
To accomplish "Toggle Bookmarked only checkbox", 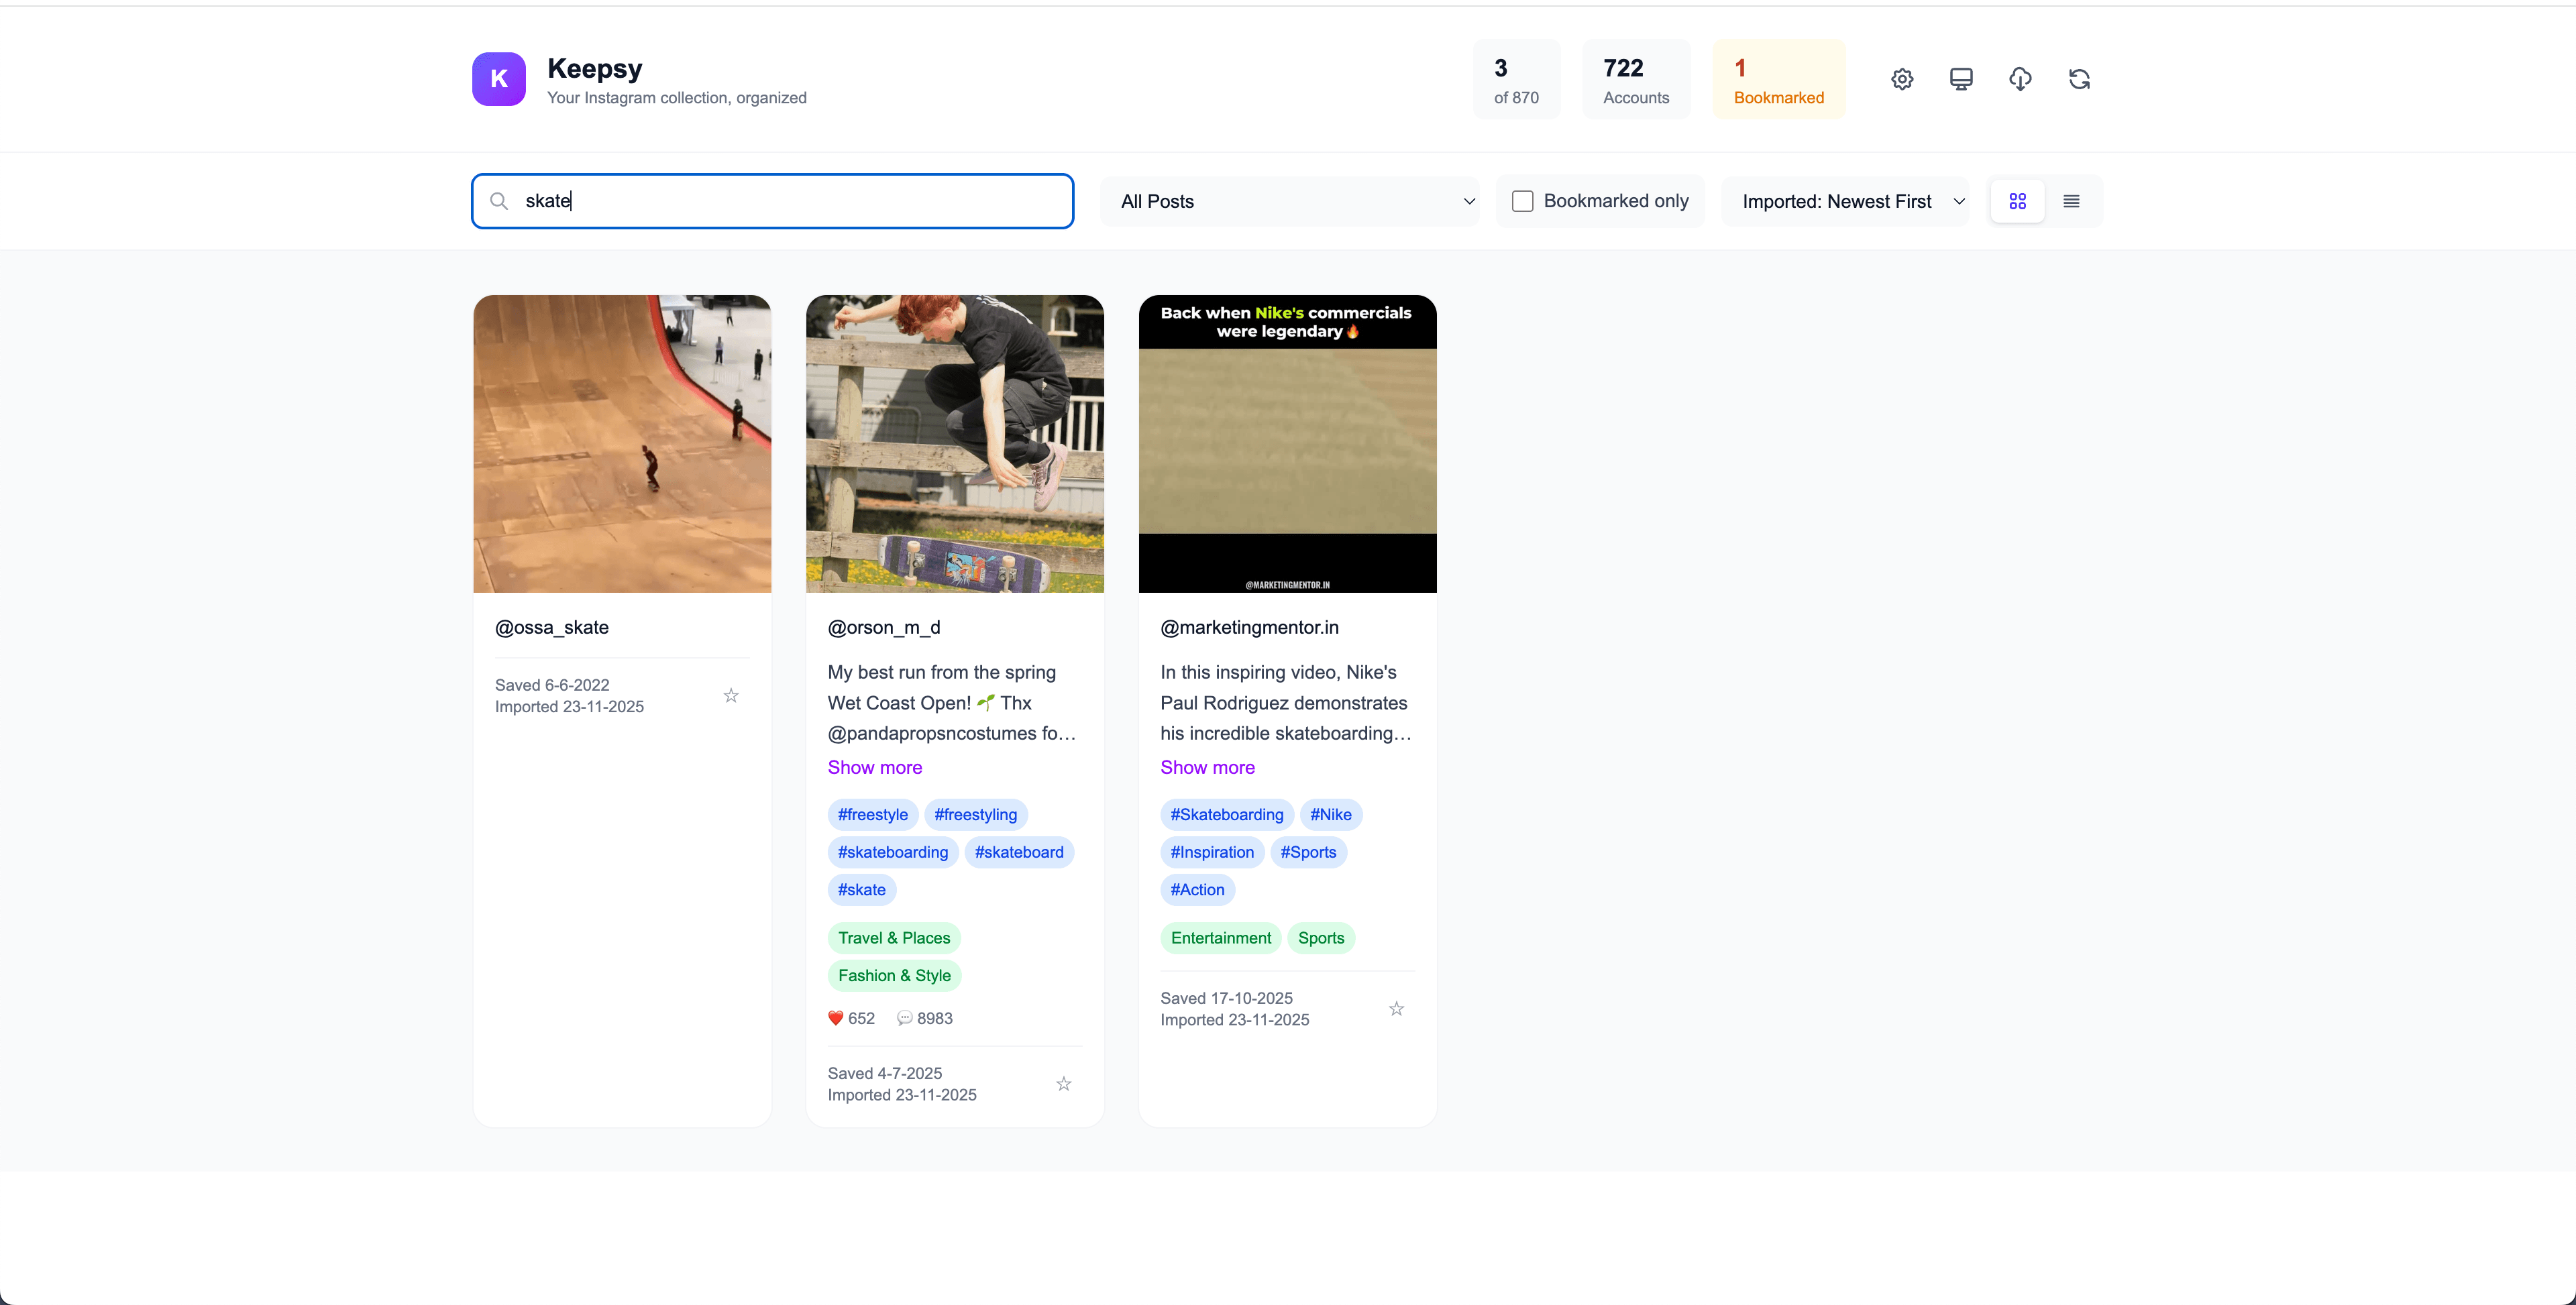I will click(x=1522, y=201).
